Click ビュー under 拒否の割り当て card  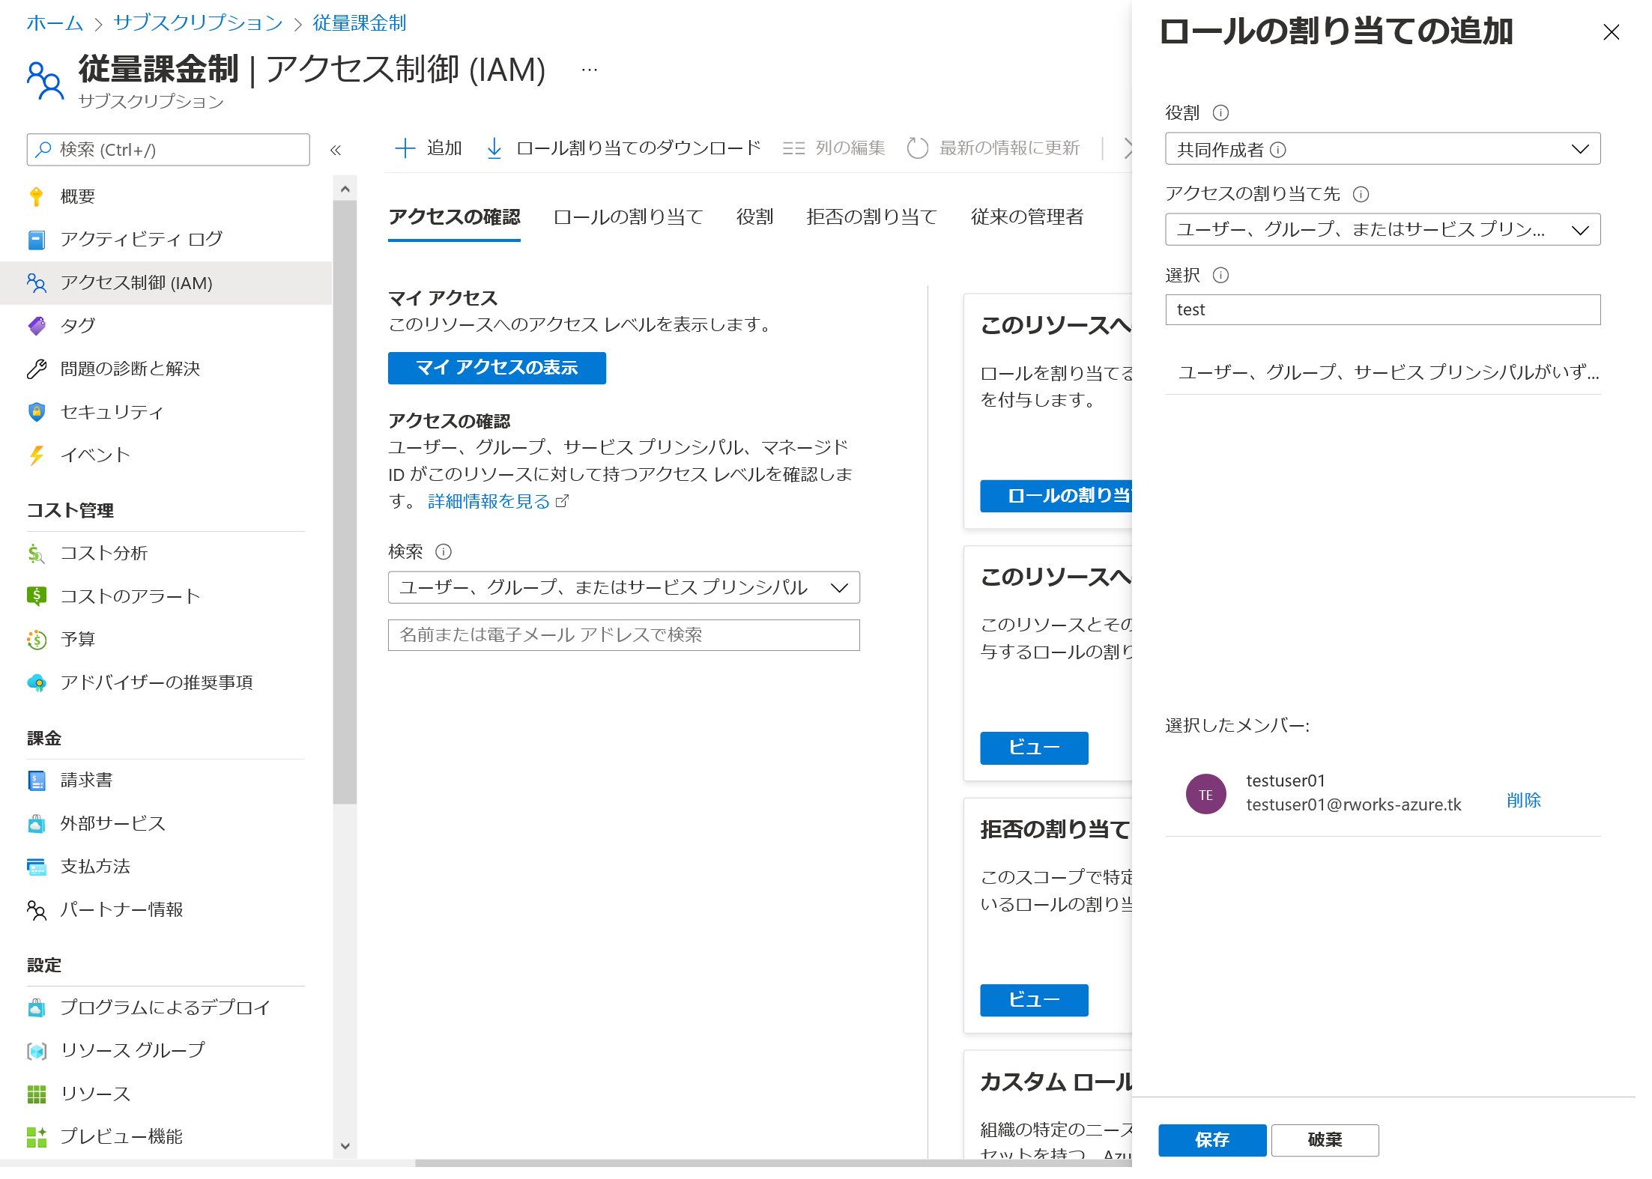point(1034,1001)
